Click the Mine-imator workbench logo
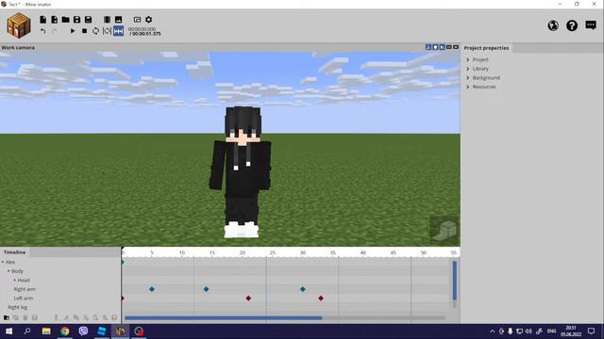 point(19,25)
